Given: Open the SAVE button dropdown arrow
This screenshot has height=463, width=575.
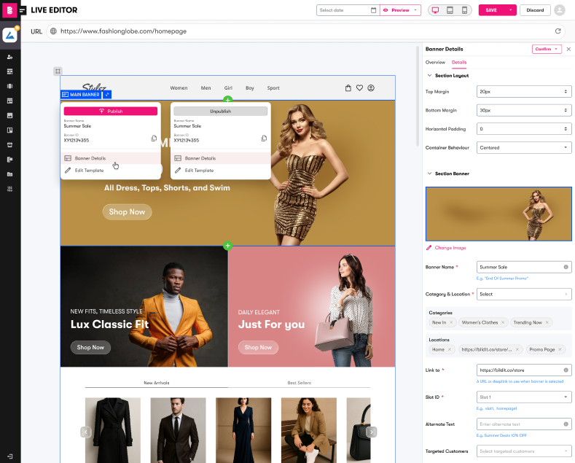Looking at the screenshot, I should (510, 10).
